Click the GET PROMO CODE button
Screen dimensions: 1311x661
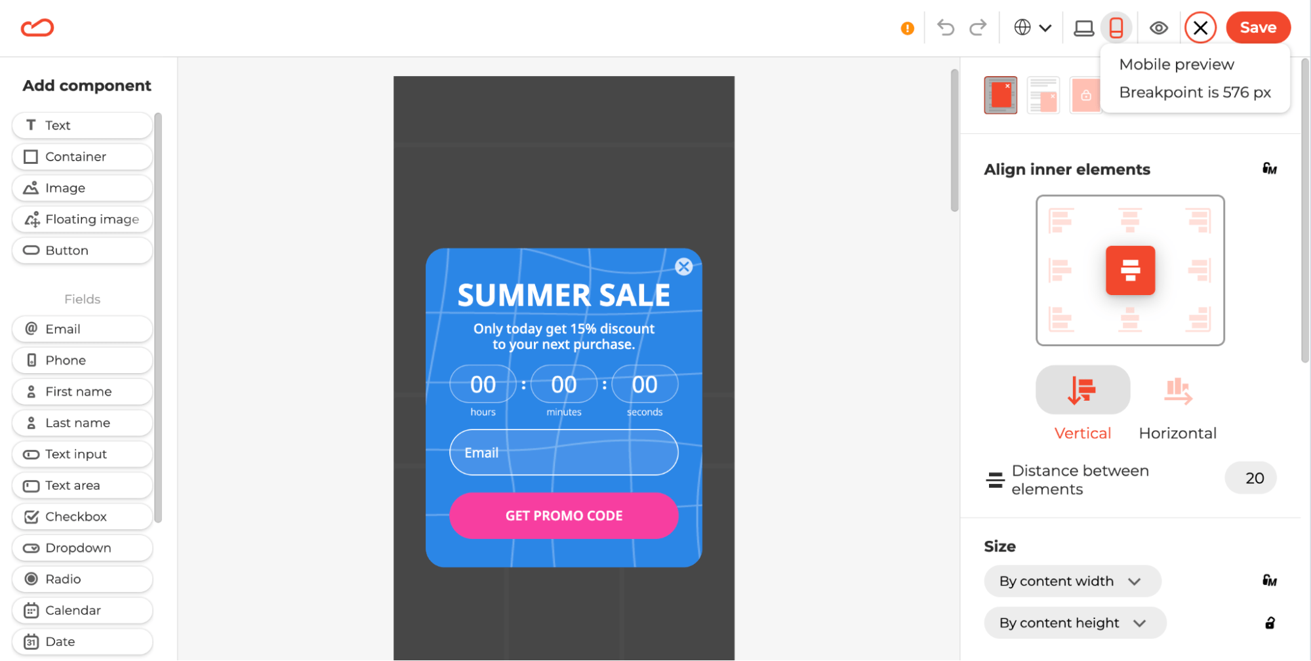[x=564, y=515]
